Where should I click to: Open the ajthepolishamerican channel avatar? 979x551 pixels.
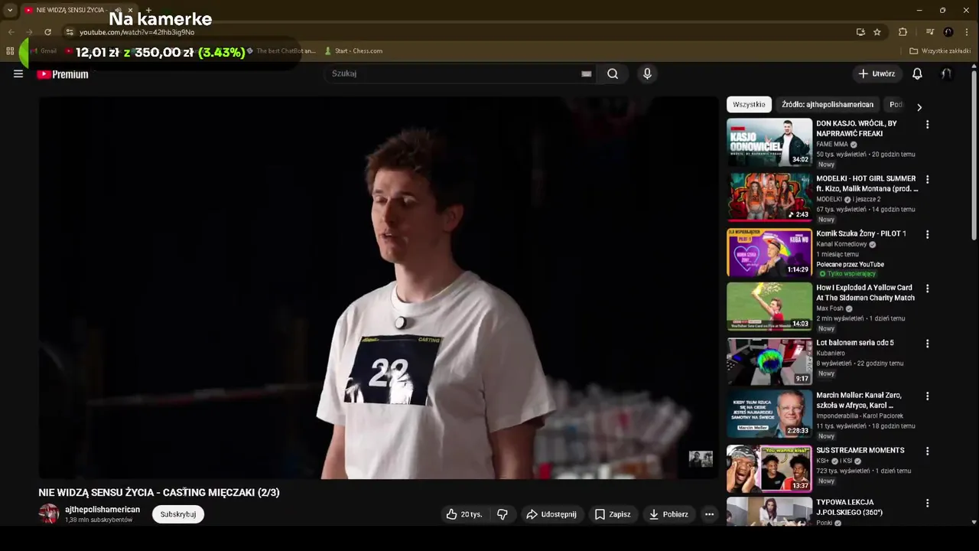pyautogui.click(x=49, y=514)
